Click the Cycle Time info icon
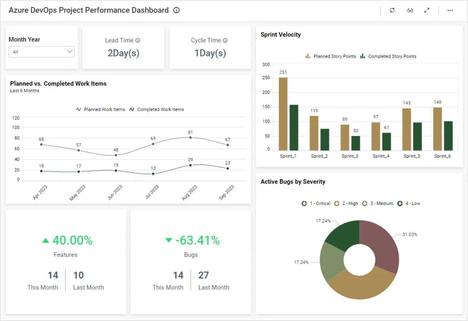The width and height of the screenshot is (468, 321). (225, 41)
